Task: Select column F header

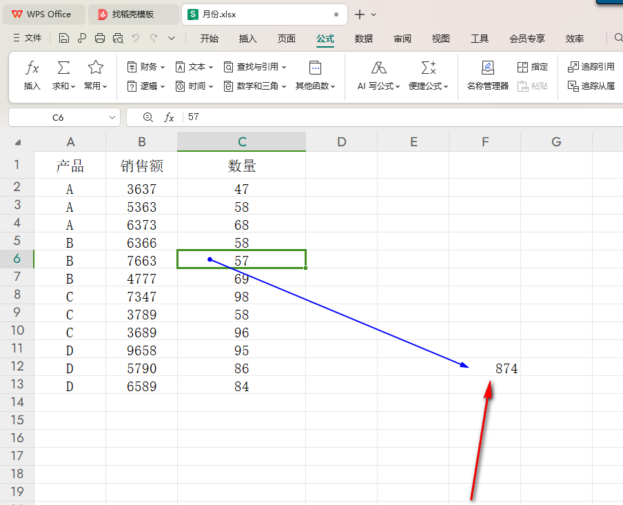Action: point(484,142)
